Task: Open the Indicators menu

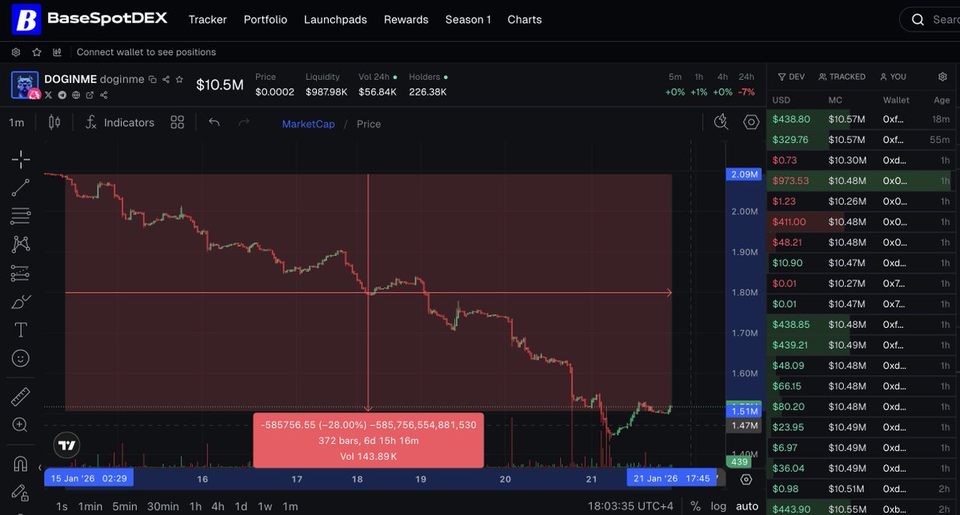Action: coord(119,122)
